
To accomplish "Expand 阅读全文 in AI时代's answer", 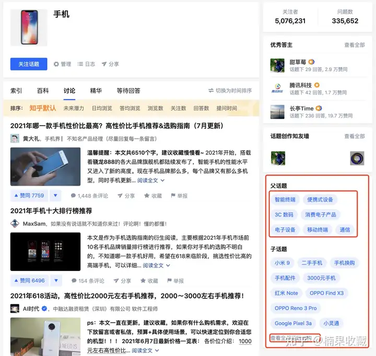I will tap(145, 350).
